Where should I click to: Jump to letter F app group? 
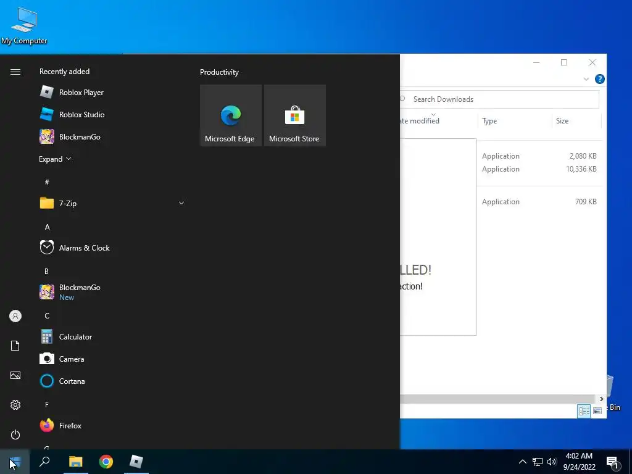[47, 404]
